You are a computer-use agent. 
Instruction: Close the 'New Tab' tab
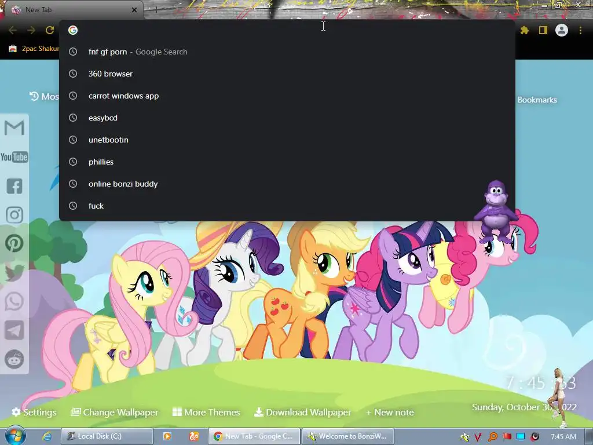(134, 10)
